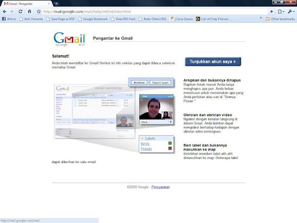Open the Persyaratan terms link
This screenshot has height=223, width=297.
click(161, 187)
